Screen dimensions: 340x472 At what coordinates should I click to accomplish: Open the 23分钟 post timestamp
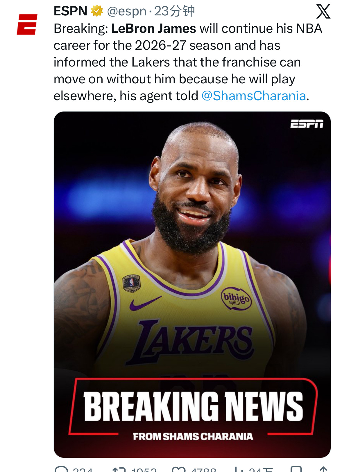click(174, 11)
